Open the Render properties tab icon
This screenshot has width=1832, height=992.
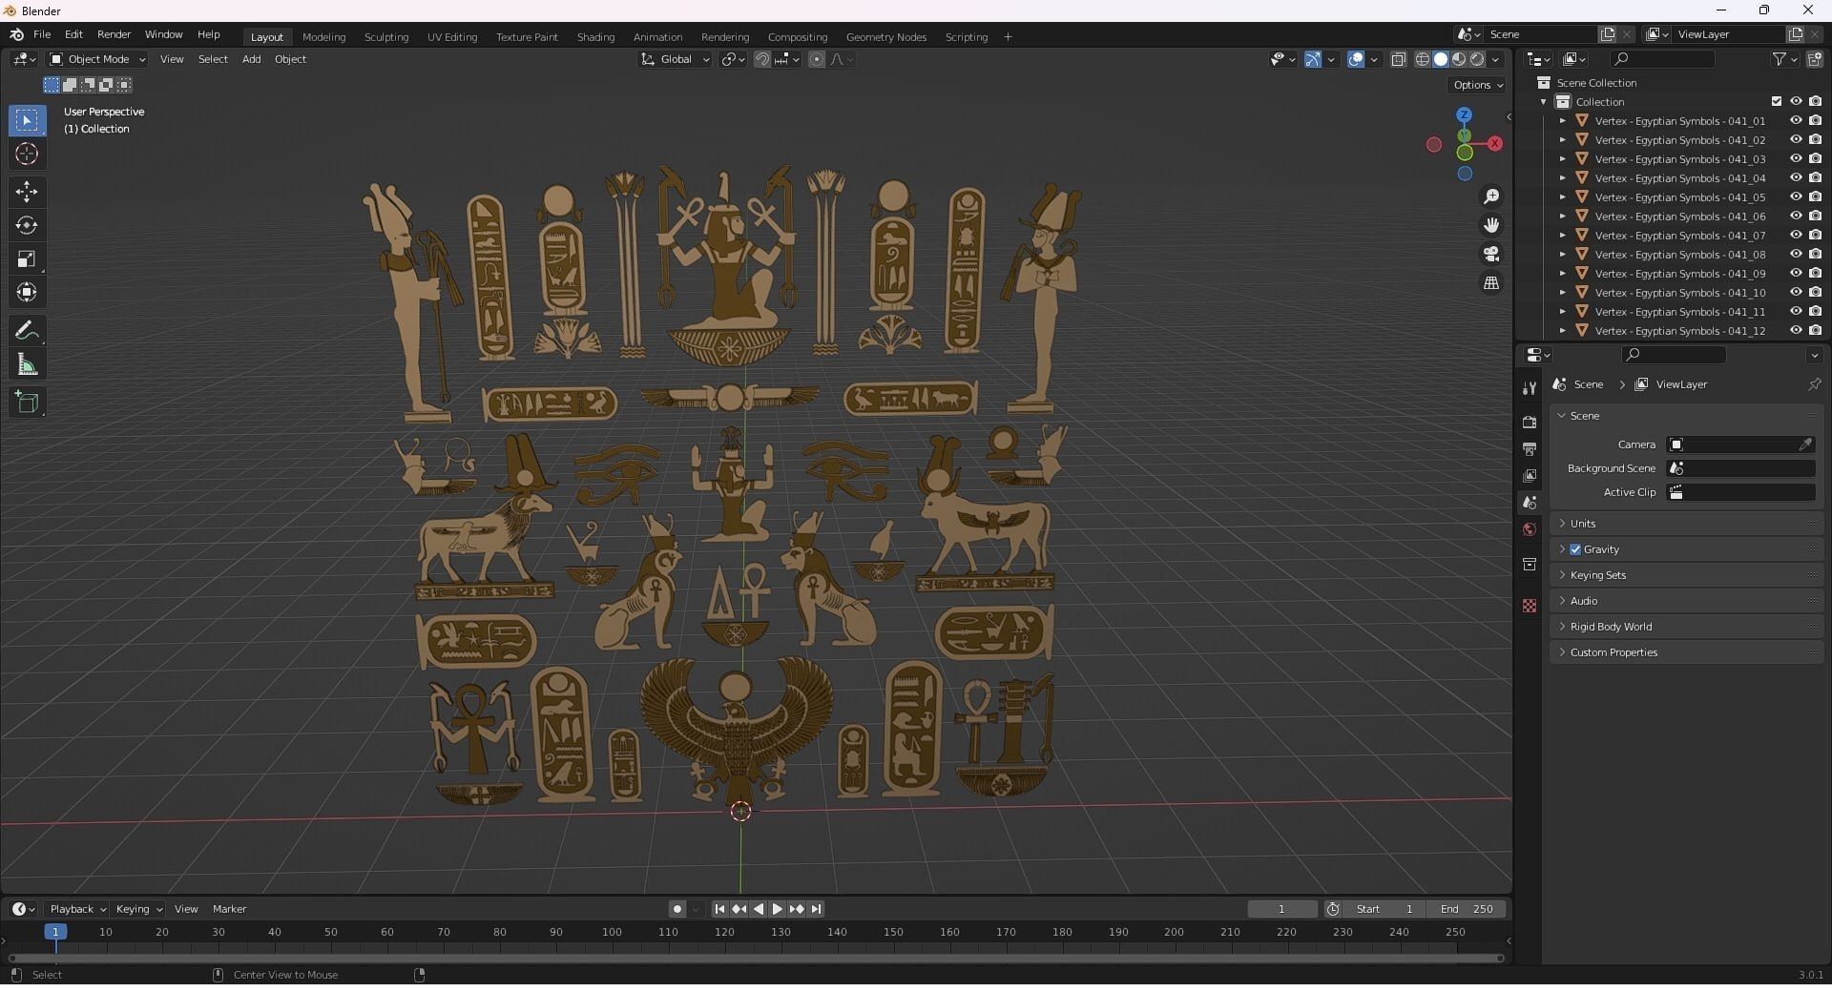[1530, 422]
